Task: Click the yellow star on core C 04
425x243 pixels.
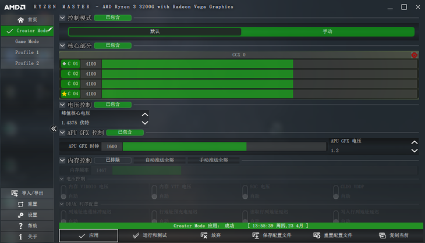Action: pyautogui.click(x=64, y=94)
